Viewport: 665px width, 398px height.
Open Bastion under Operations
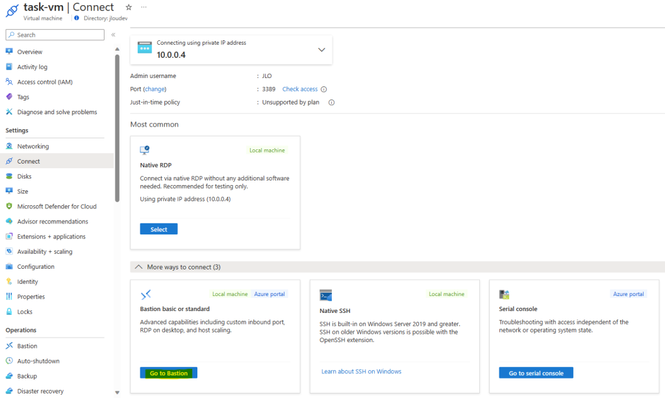pyautogui.click(x=27, y=346)
